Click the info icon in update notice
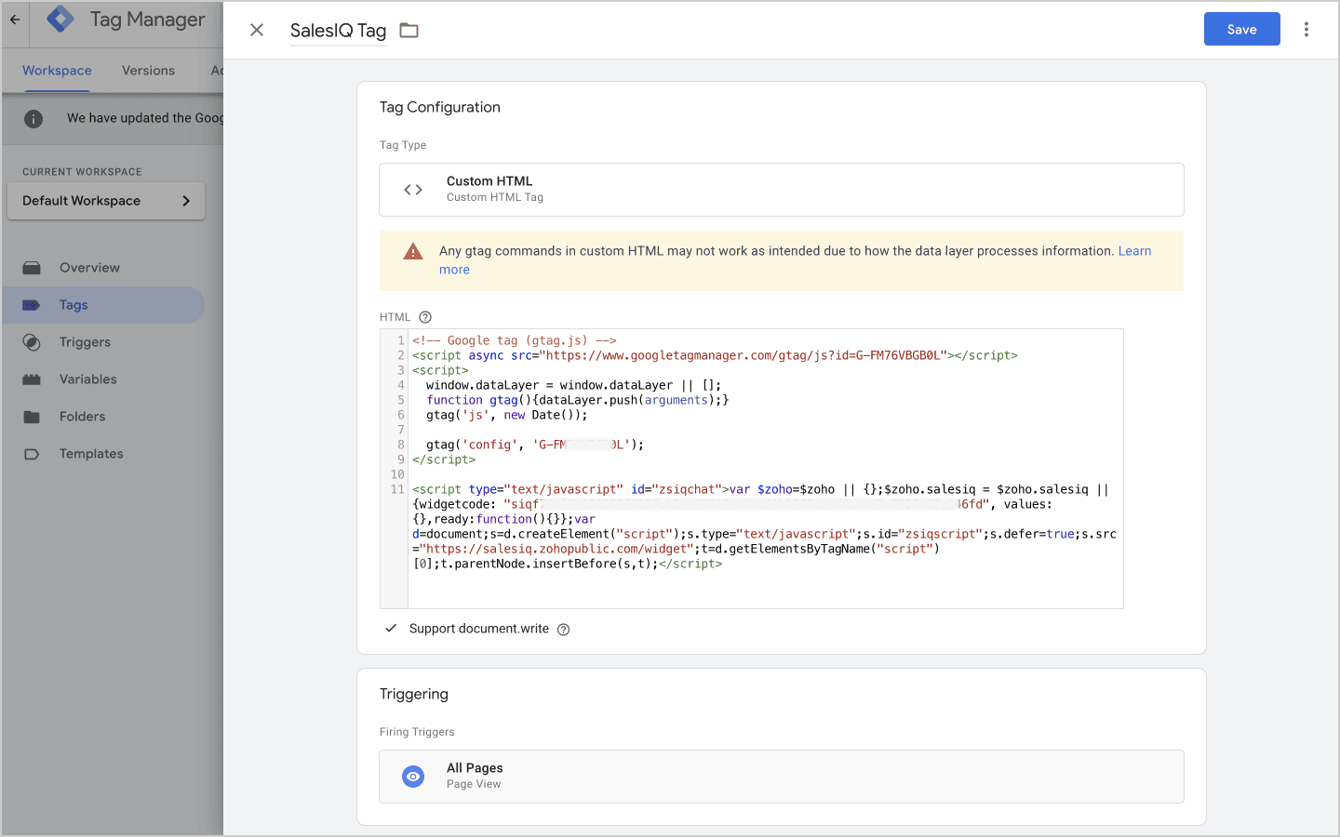This screenshot has width=1340, height=837. (33, 118)
